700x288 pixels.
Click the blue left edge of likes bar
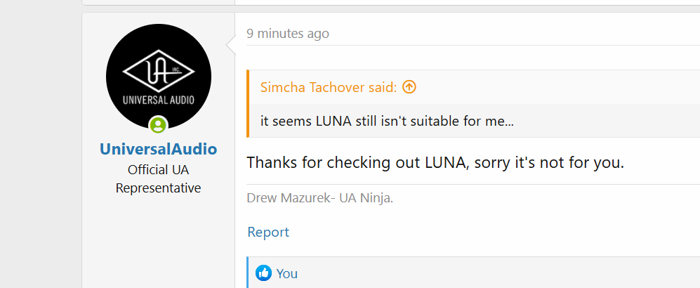pos(248,273)
